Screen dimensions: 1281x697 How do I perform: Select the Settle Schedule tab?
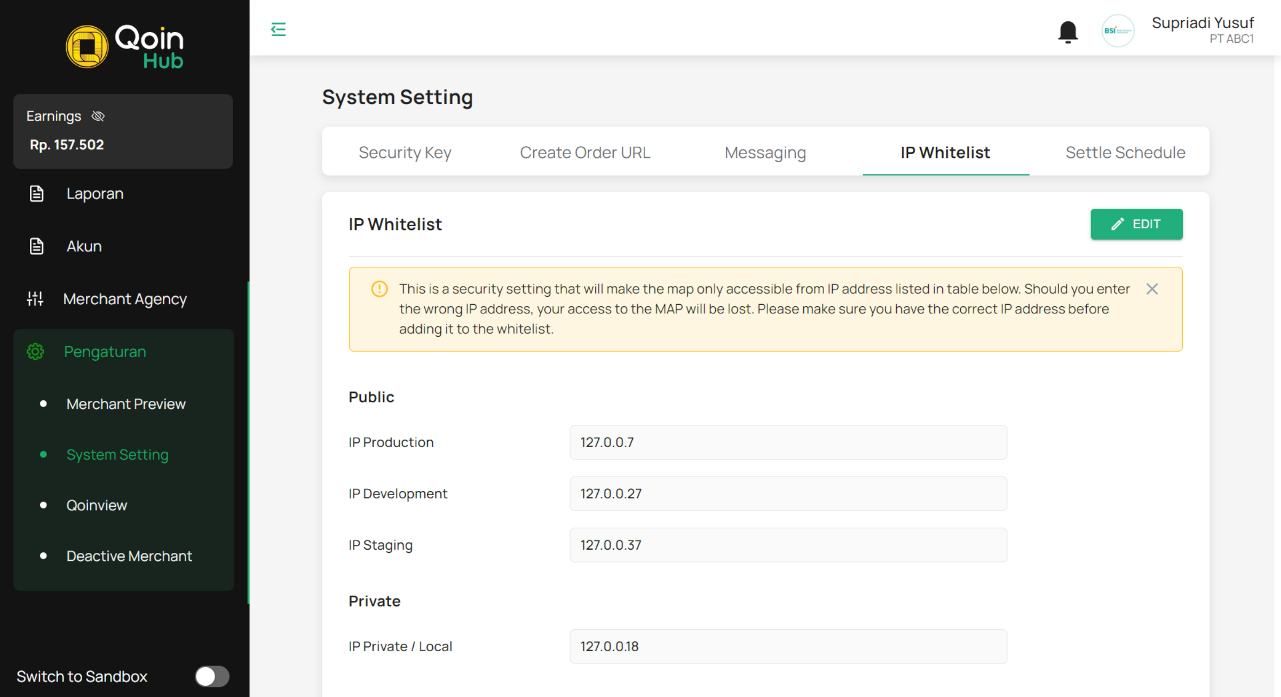[1125, 153]
